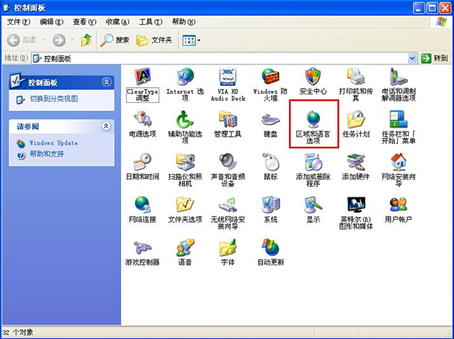Image resolution: width=454 pixels, height=339 pixels.
Task: Expand the forward button history arrow
Action: [x=72, y=40]
